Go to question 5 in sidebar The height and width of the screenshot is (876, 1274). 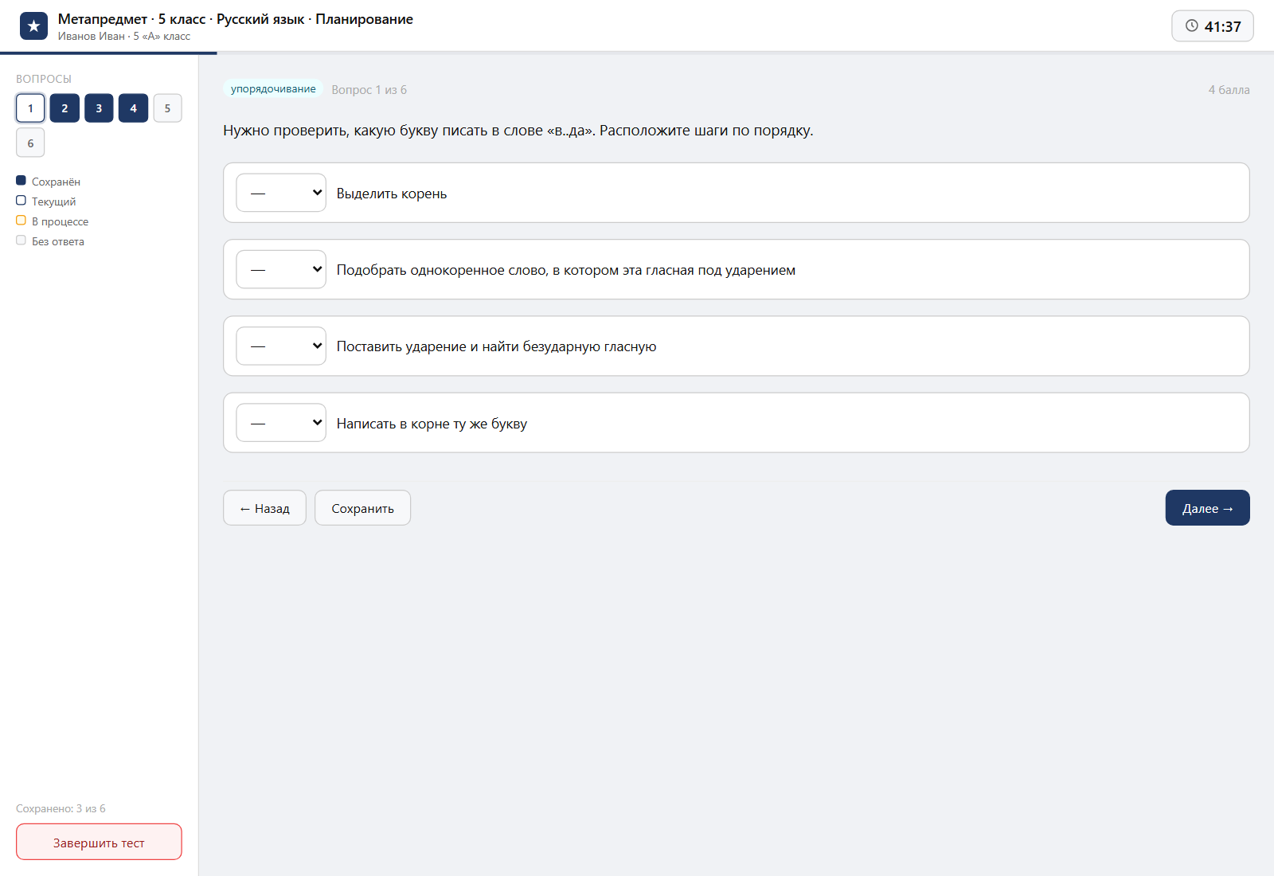167,108
